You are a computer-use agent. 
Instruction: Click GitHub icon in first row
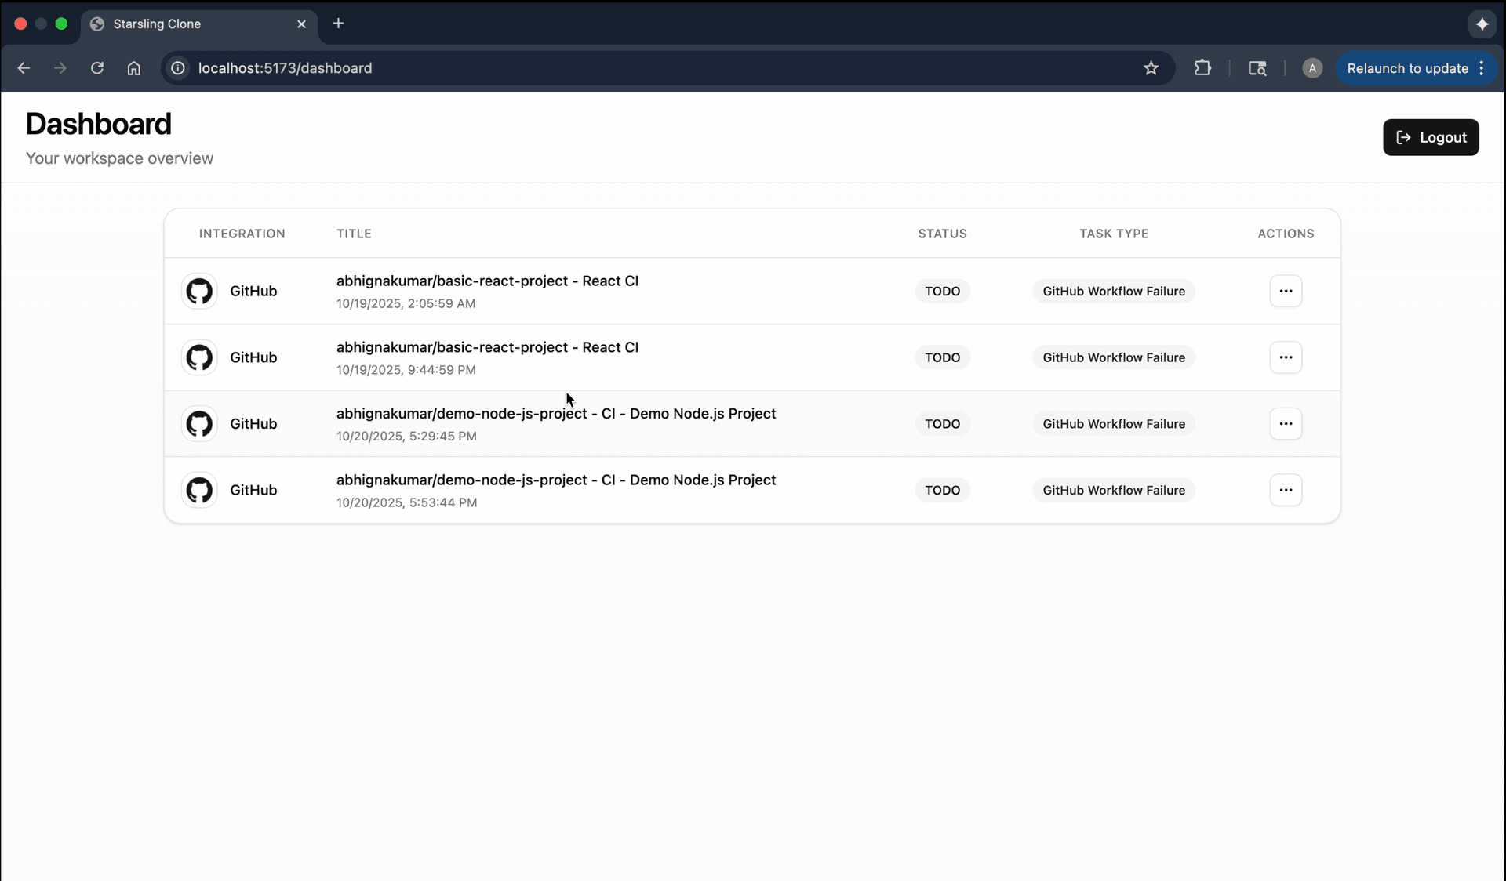(199, 291)
